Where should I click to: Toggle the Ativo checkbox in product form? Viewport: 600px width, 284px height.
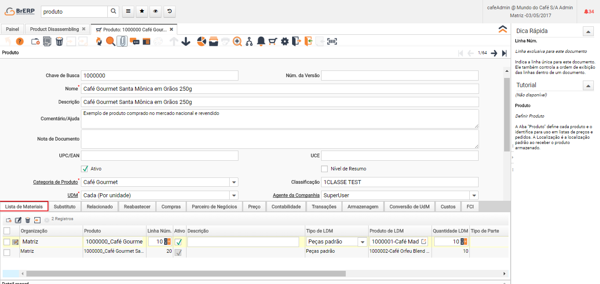85,169
